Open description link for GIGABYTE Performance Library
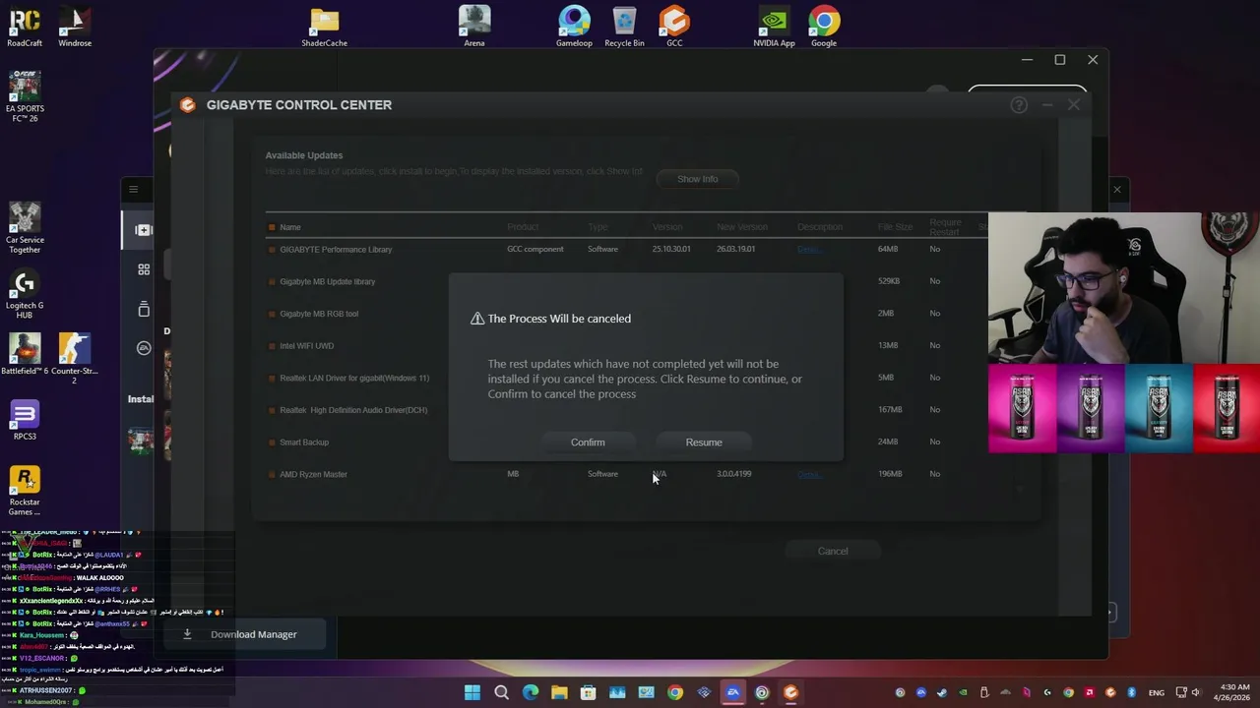Screen dimensions: 1260x708 pyautogui.click(x=809, y=249)
